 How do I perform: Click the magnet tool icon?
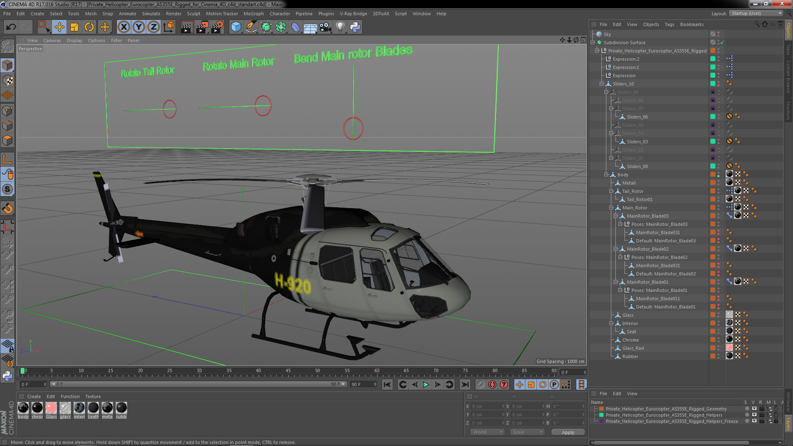[x=7, y=209]
